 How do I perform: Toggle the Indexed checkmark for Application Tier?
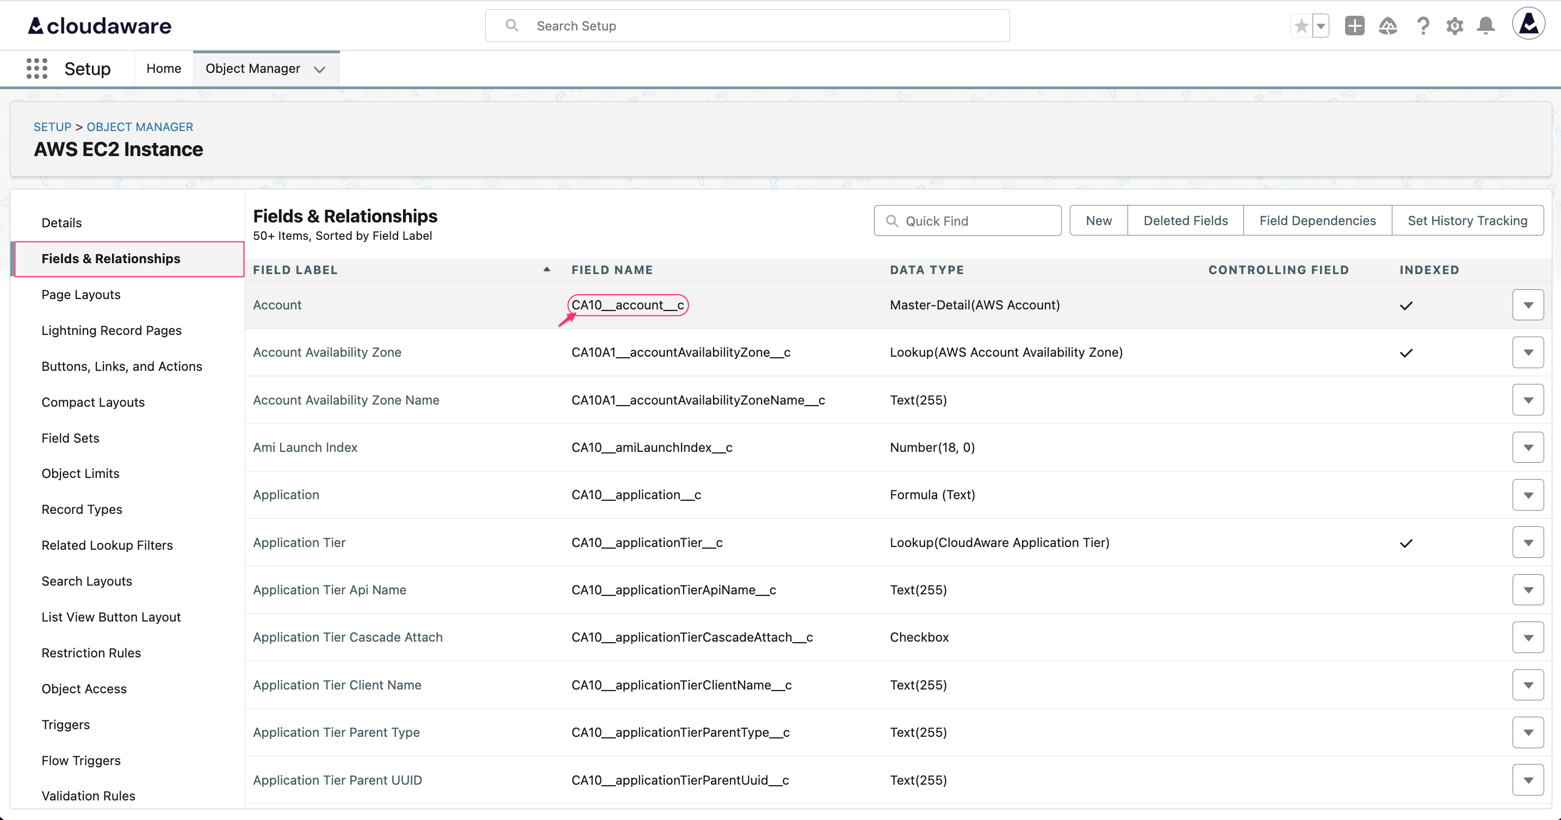pyautogui.click(x=1407, y=543)
